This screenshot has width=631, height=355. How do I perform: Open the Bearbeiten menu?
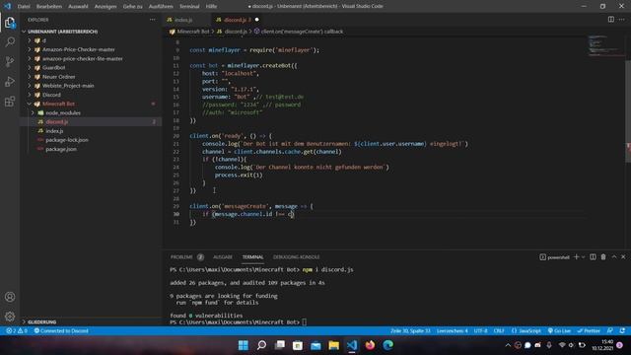[49, 6]
